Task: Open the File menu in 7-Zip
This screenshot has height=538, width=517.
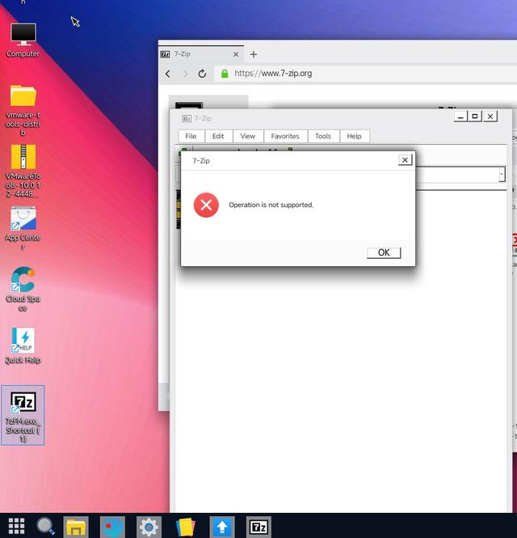Action: (x=191, y=136)
